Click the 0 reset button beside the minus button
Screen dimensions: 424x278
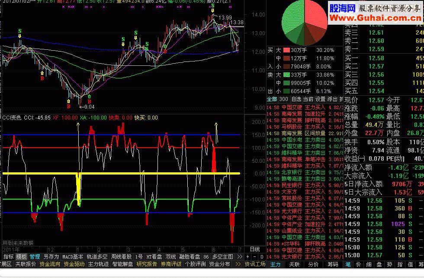tap(262, 257)
